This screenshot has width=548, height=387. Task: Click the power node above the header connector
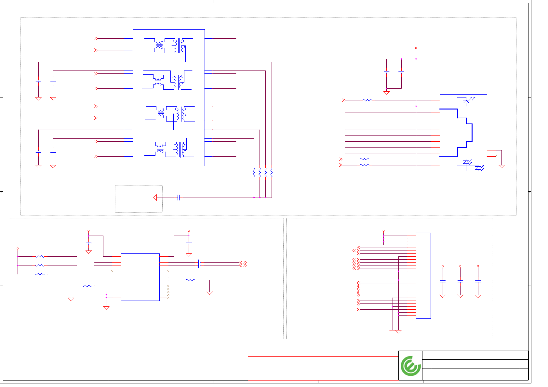click(383, 231)
